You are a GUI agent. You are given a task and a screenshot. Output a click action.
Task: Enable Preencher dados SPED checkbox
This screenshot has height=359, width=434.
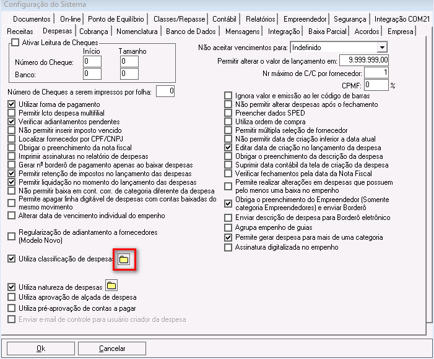pyautogui.click(x=228, y=113)
